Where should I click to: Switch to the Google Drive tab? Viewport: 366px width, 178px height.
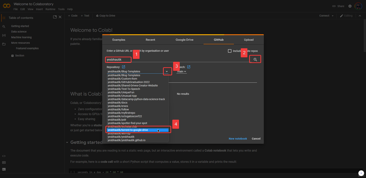185,39
